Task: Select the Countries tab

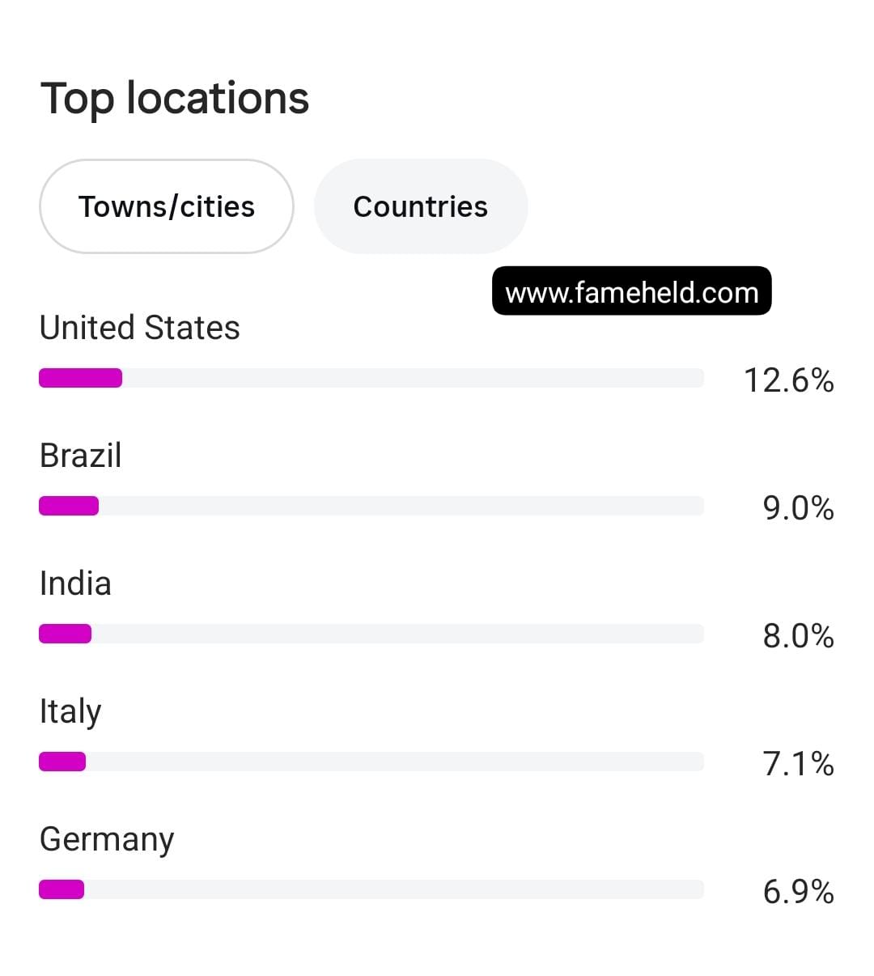Action: 421,206
